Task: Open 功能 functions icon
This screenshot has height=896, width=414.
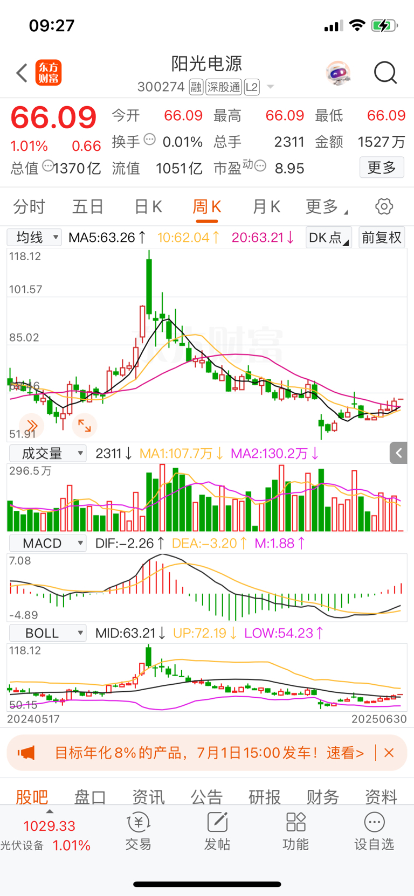Action: (x=296, y=831)
